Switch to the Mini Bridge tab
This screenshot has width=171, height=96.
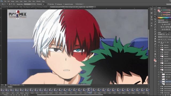click(3, 87)
